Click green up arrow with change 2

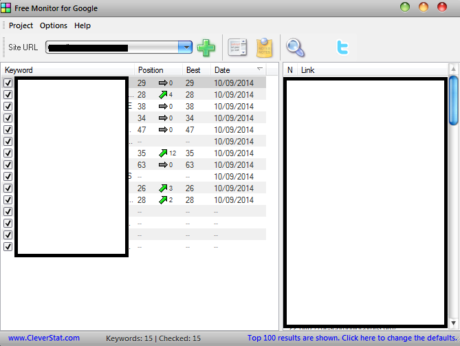click(163, 199)
